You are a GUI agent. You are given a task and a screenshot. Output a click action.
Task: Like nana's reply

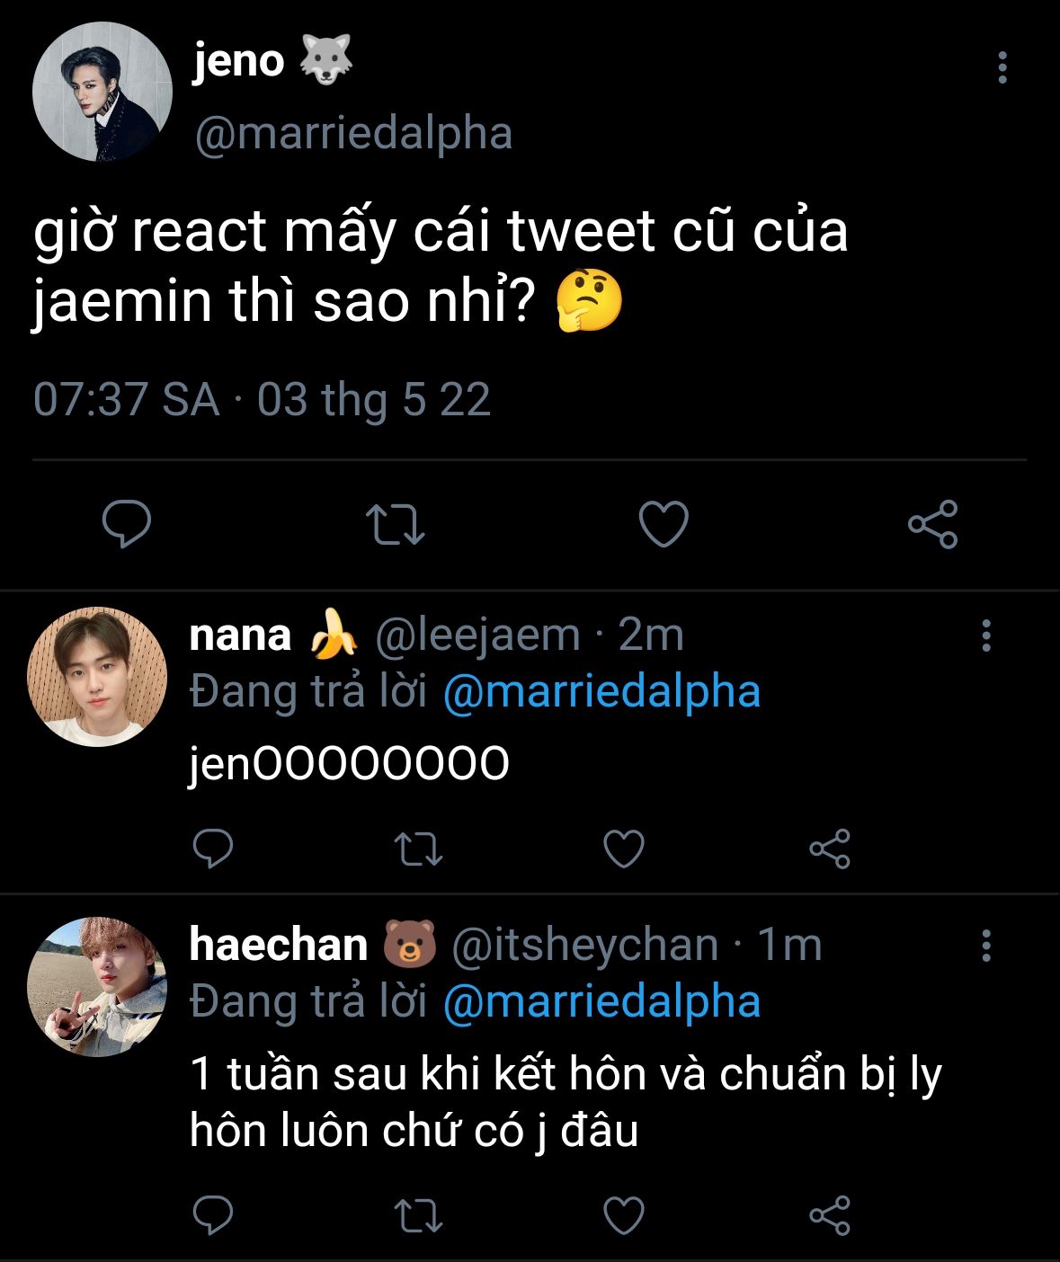tap(624, 849)
